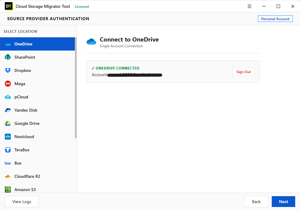The image size is (300, 210).
Task: Choose Yandex Disk from the list
Action: [38, 110]
